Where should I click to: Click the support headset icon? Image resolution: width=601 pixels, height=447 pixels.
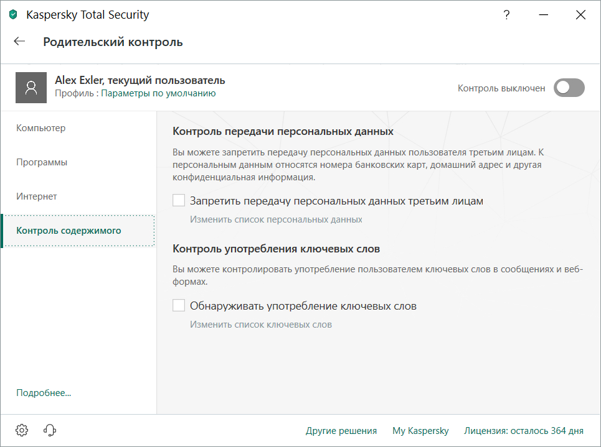50,430
